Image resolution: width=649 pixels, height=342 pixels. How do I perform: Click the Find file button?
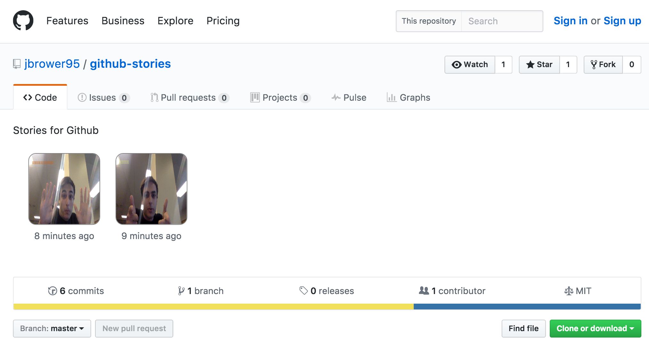[524, 329]
